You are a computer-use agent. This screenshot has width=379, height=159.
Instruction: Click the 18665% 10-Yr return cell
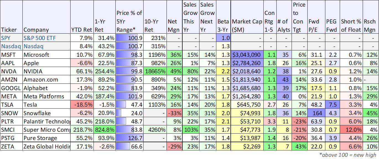pos(155,71)
